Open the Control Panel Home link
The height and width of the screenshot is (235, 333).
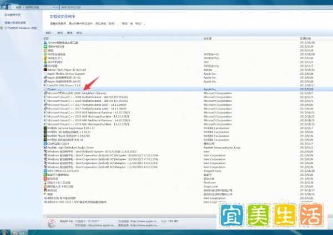[x=13, y=14]
